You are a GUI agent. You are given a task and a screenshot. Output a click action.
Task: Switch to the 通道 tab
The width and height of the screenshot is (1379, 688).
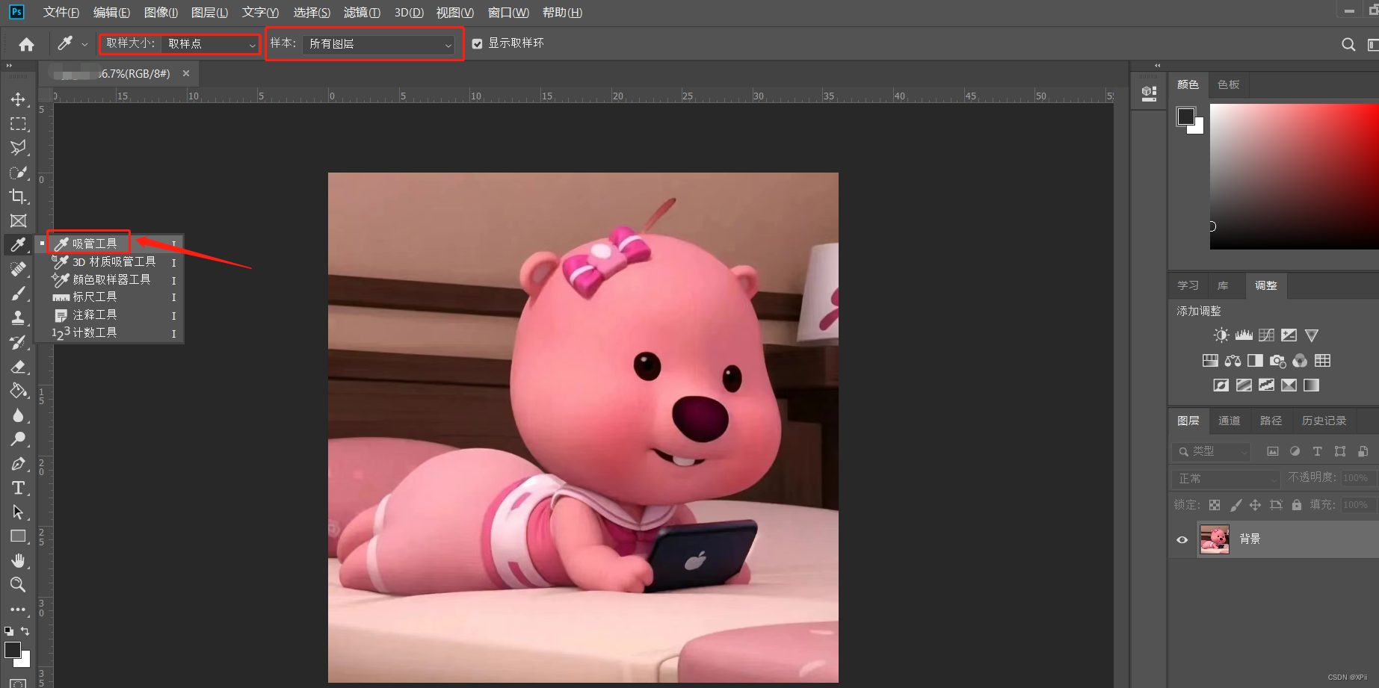click(1229, 421)
